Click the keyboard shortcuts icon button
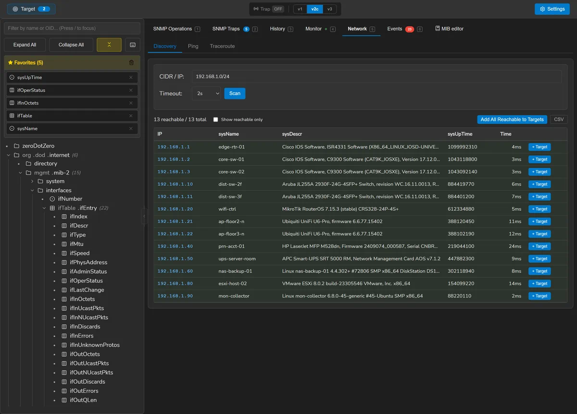Viewport: 577px width, 414px height. click(132, 45)
